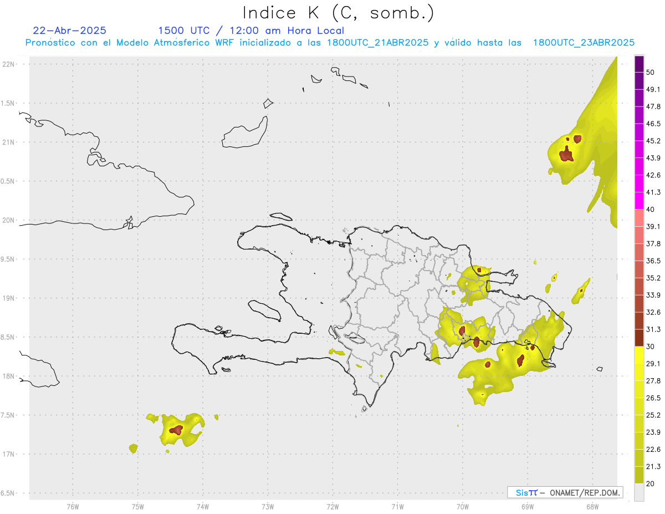665x514 pixels.
Task: Pick the purple swatch between 47.8 and 49.1
Action: coord(639,98)
